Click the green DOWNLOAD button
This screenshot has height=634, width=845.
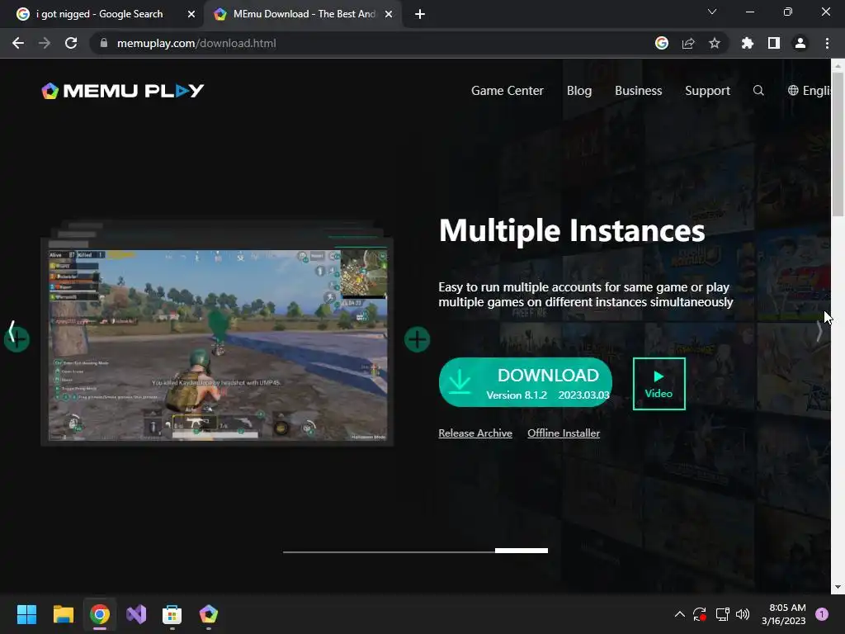[x=526, y=382]
